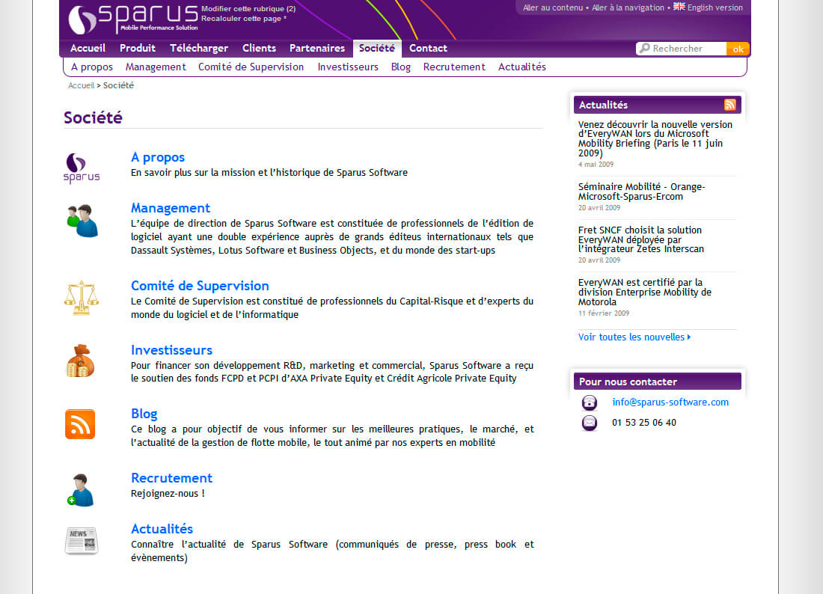The height and width of the screenshot is (594, 823).
Task: Click the phone number 01 53 25 06 40
Action: tap(644, 423)
